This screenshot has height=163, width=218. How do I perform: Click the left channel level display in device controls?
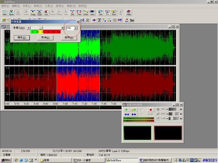pyautogui.click(x=138, y=133)
